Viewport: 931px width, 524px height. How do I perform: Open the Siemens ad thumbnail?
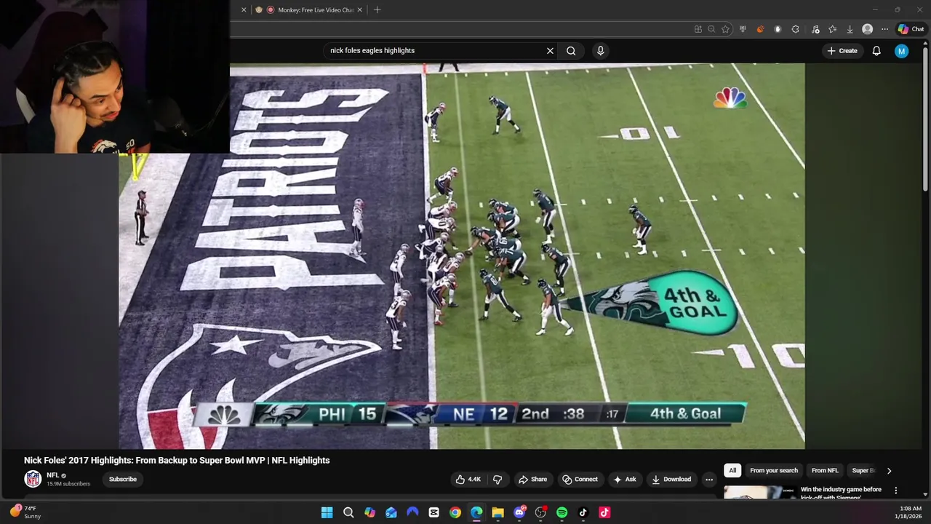[759, 492]
